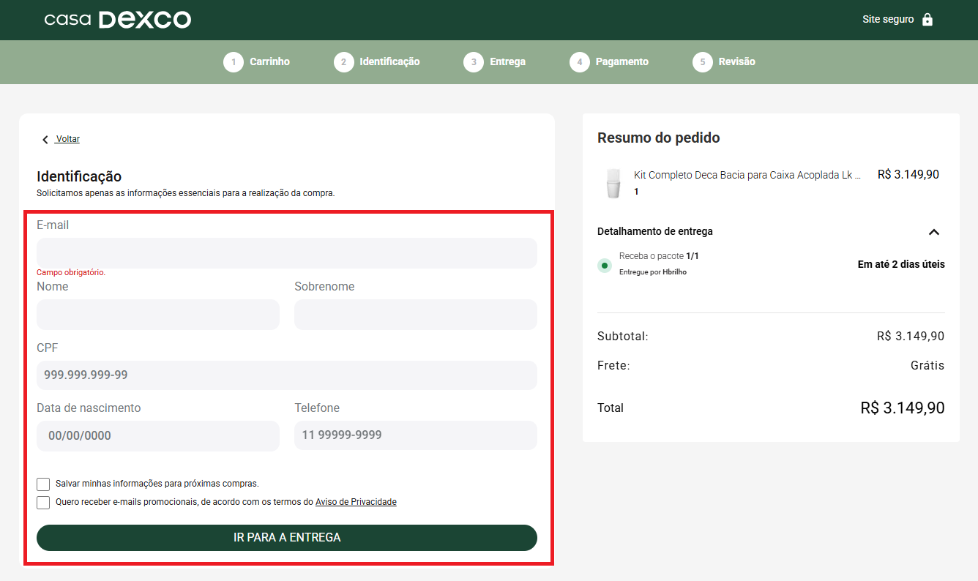Click the Site seguro padlock icon
The height and width of the screenshot is (581, 978).
(927, 20)
